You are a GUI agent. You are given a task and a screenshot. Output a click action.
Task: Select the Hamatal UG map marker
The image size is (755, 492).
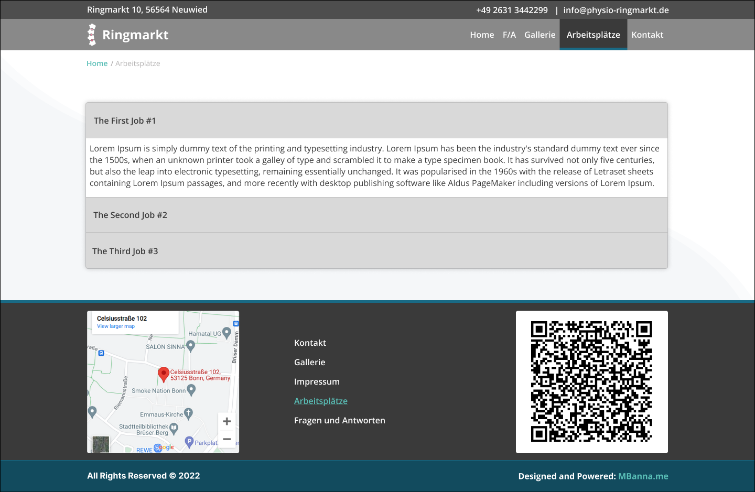(226, 332)
